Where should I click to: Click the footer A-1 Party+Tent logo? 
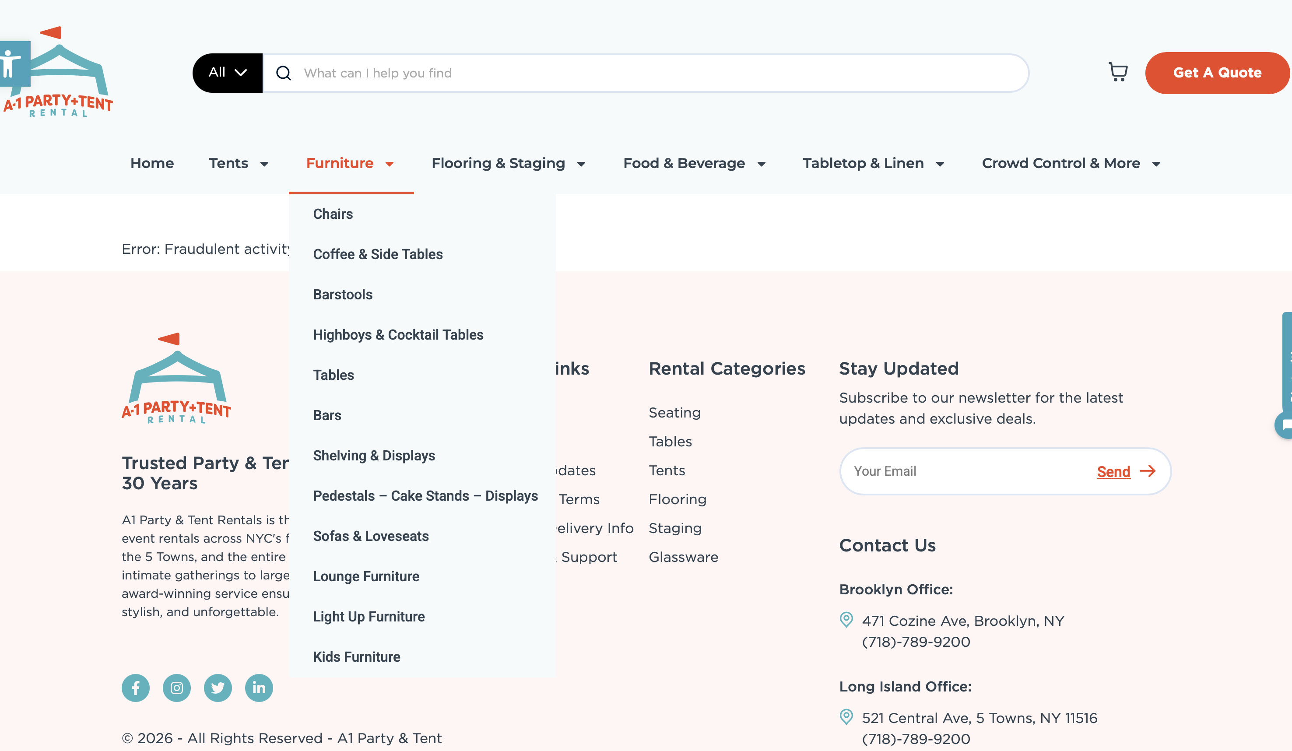click(176, 378)
